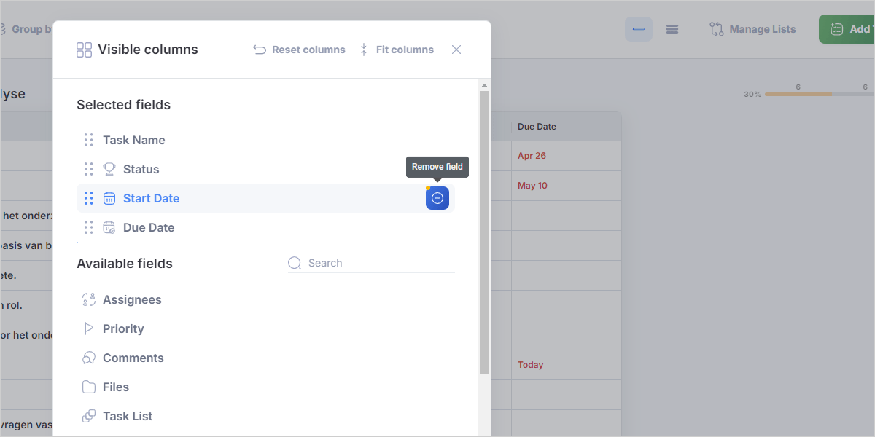Switch to expanded row view toggle
This screenshot has height=437, width=875.
(x=672, y=29)
